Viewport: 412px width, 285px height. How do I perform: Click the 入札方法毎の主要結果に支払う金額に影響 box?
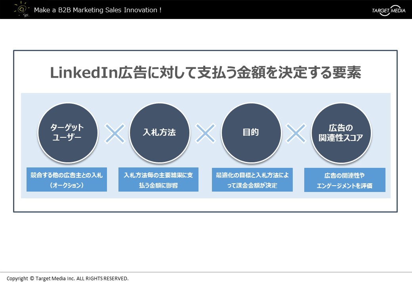click(158, 179)
